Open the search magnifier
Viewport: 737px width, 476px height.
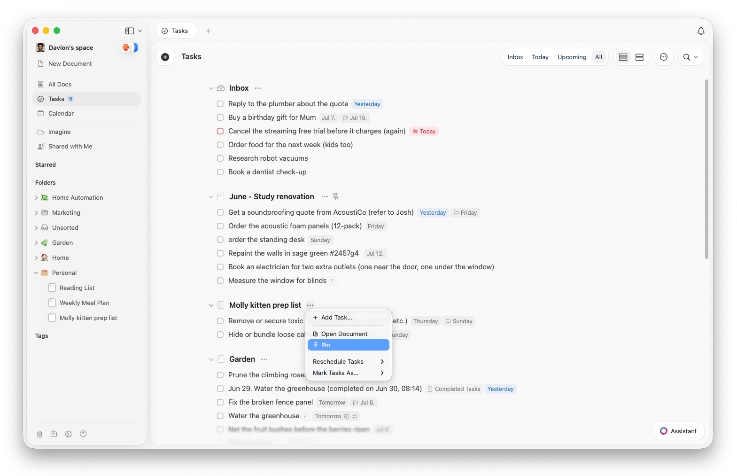pos(687,57)
